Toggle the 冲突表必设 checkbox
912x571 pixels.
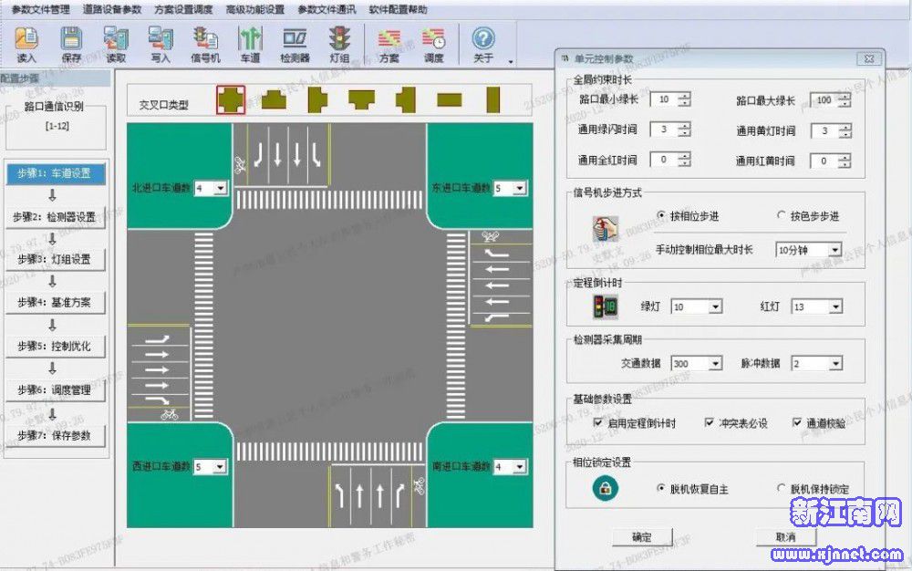pos(710,424)
